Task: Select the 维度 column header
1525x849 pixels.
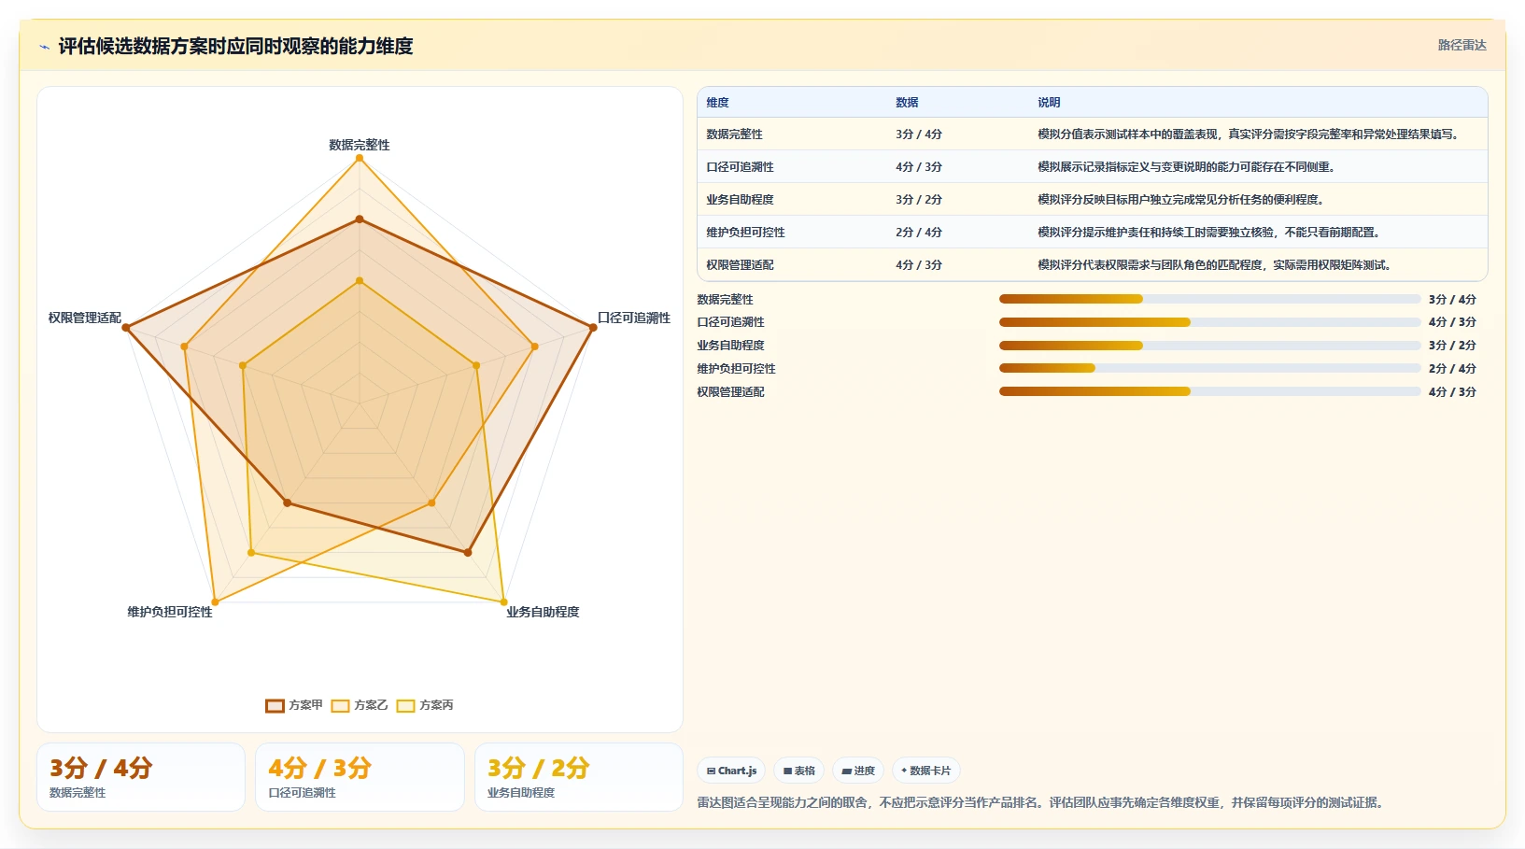Action: [717, 103]
